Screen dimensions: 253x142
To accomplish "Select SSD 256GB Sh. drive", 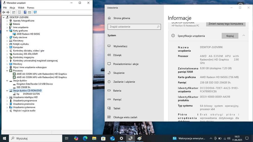I will pos(24,87).
